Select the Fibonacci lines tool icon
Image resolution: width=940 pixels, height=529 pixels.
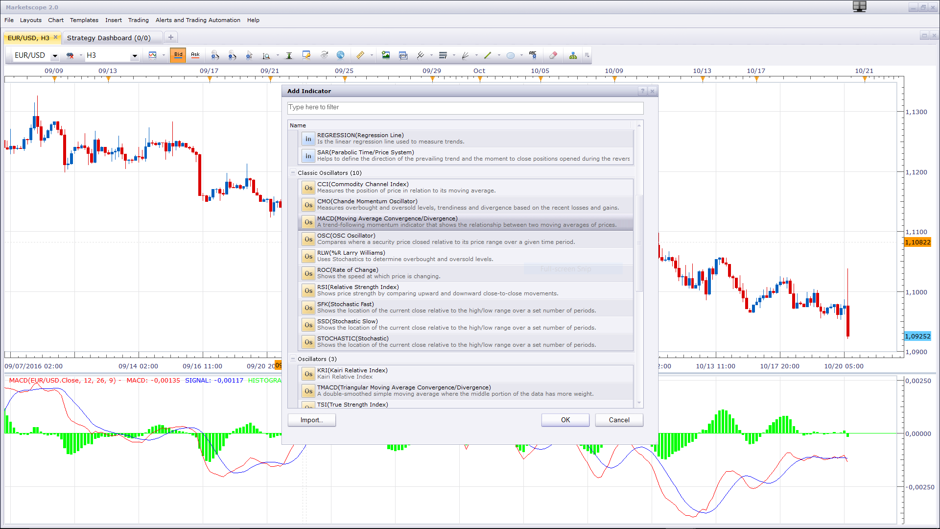coord(443,55)
